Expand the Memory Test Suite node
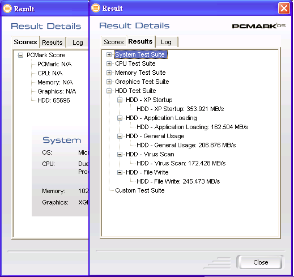Image resolution: width=294 pixels, height=277 pixels. click(x=109, y=73)
